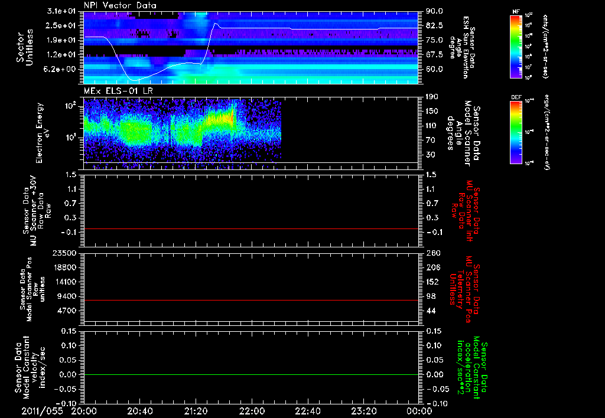605x418 pixels.
Task: Click the "Sector Unitless" axis title
Action: point(25,48)
